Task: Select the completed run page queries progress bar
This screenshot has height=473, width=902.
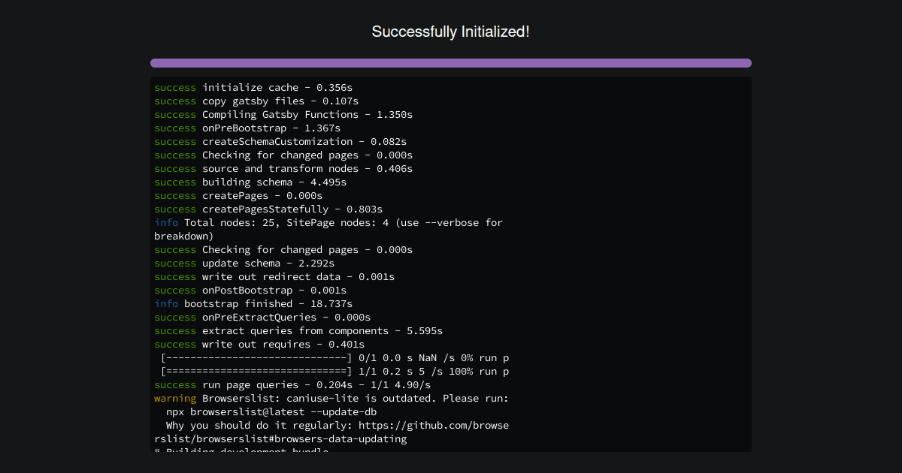Action: click(x=301, y=371)
